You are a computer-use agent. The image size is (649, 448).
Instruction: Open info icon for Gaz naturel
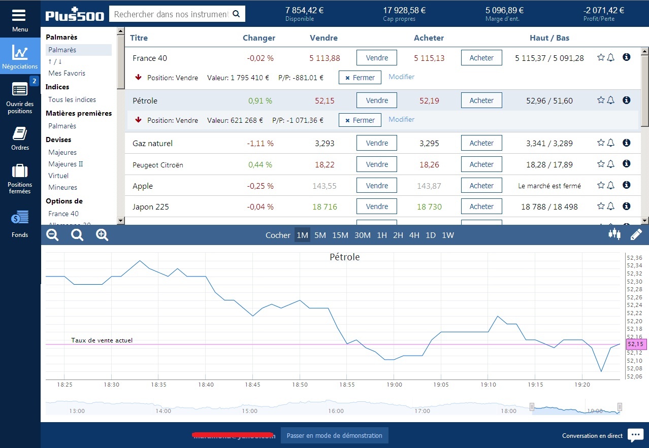tap(626, 143)
